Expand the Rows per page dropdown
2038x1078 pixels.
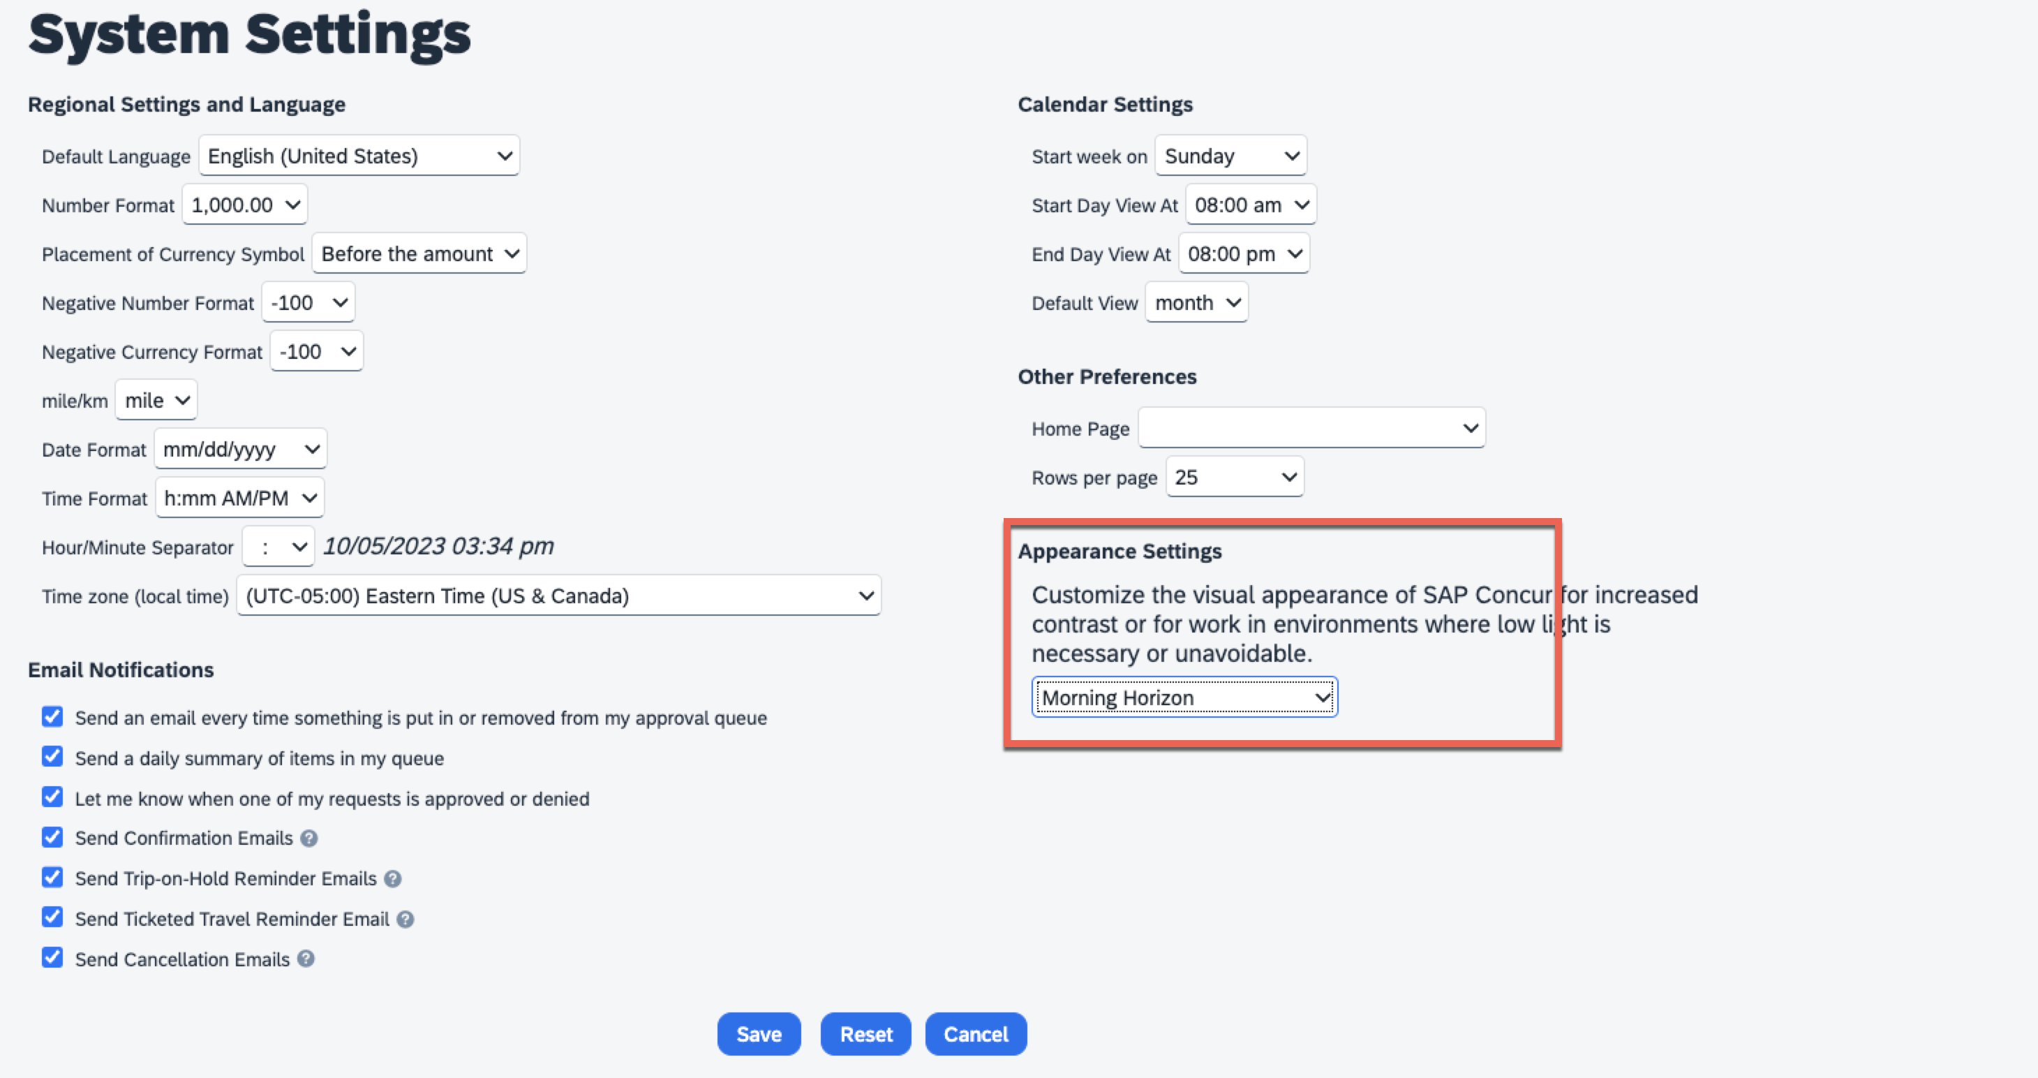click(1234, 478)
